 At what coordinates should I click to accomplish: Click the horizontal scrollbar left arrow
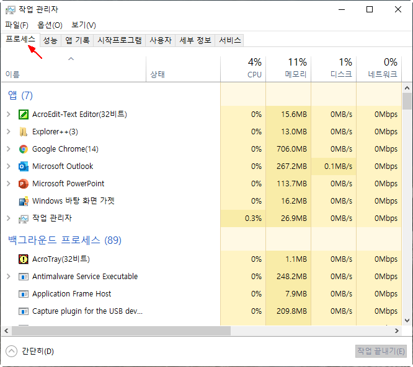(x=6, y=330)
